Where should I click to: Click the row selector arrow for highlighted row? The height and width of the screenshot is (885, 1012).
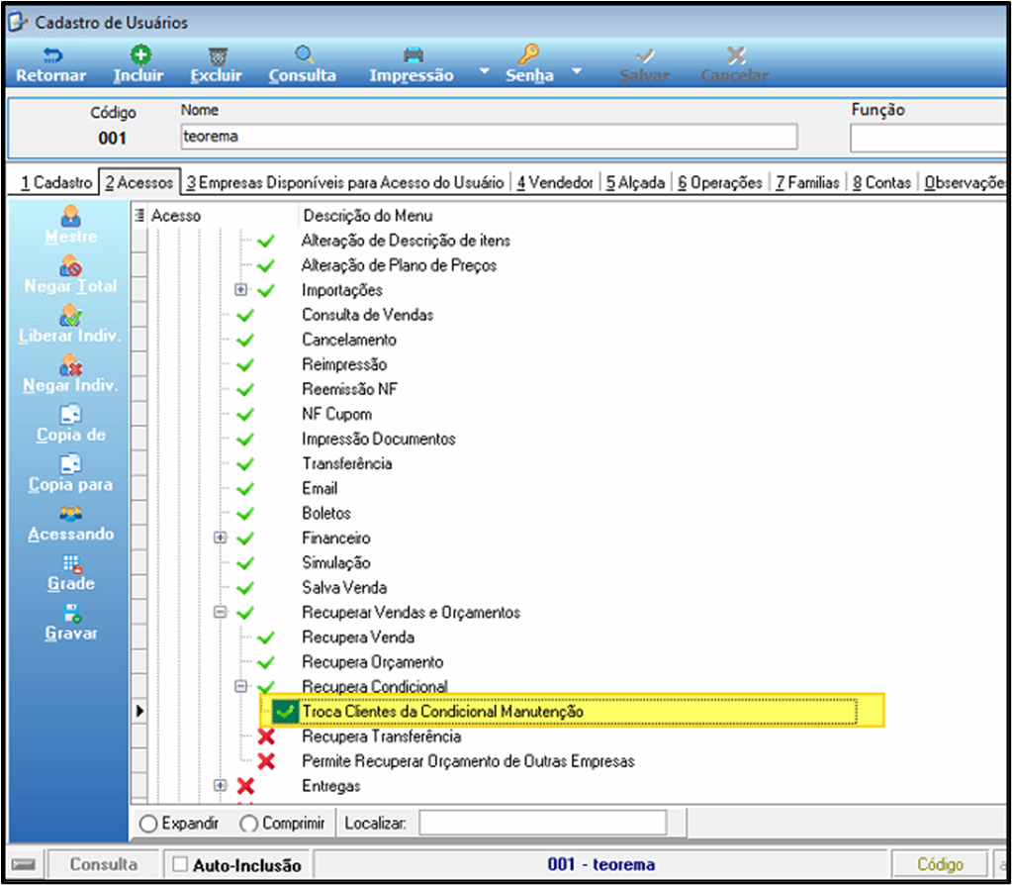(x=139, y=712)
